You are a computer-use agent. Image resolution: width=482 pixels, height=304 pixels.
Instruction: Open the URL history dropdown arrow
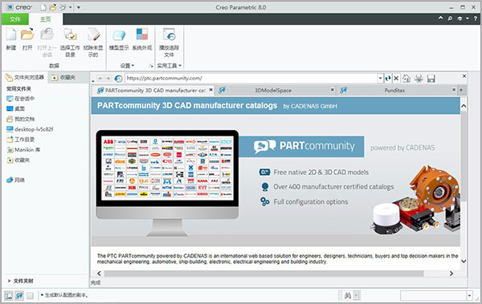tap(380, 79)
